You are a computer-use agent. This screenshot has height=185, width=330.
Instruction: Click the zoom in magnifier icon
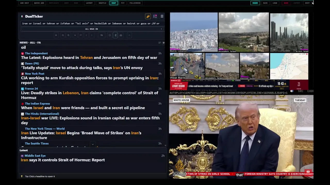68,35
